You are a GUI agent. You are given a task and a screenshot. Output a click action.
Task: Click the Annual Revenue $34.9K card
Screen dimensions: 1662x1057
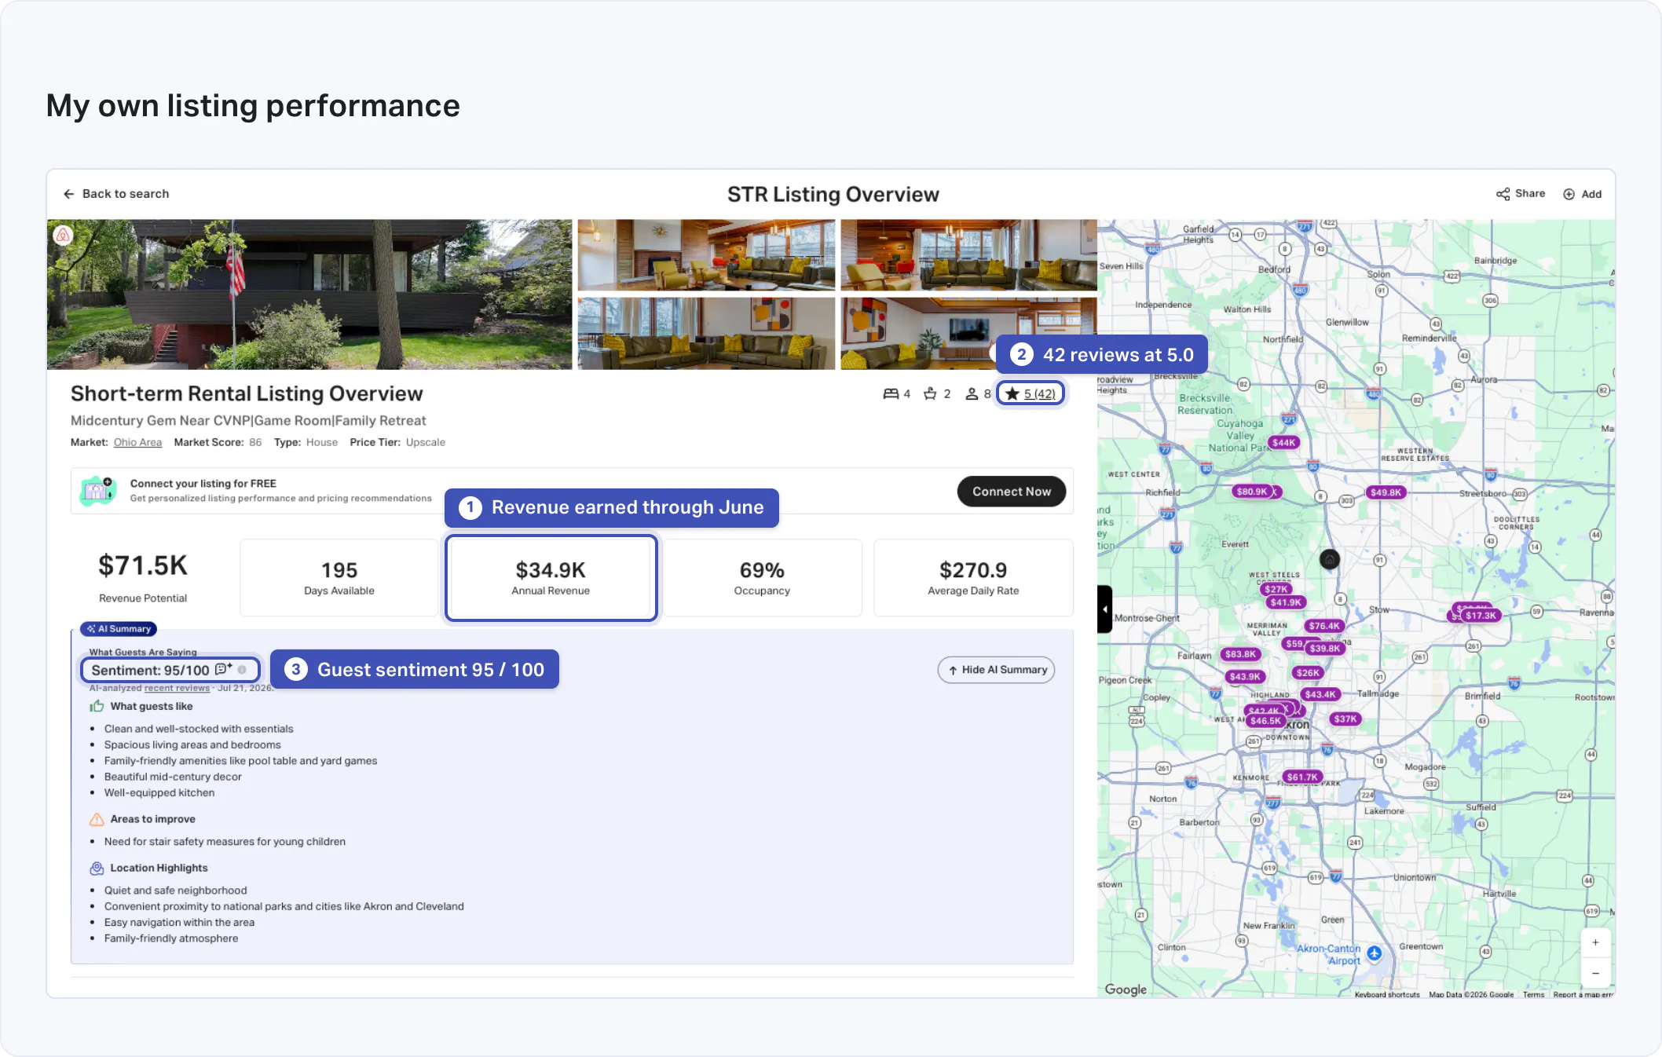[x=551, y=578]
